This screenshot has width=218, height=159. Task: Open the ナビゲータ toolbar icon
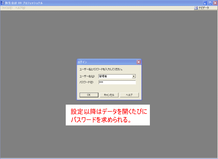pos(196,8)
